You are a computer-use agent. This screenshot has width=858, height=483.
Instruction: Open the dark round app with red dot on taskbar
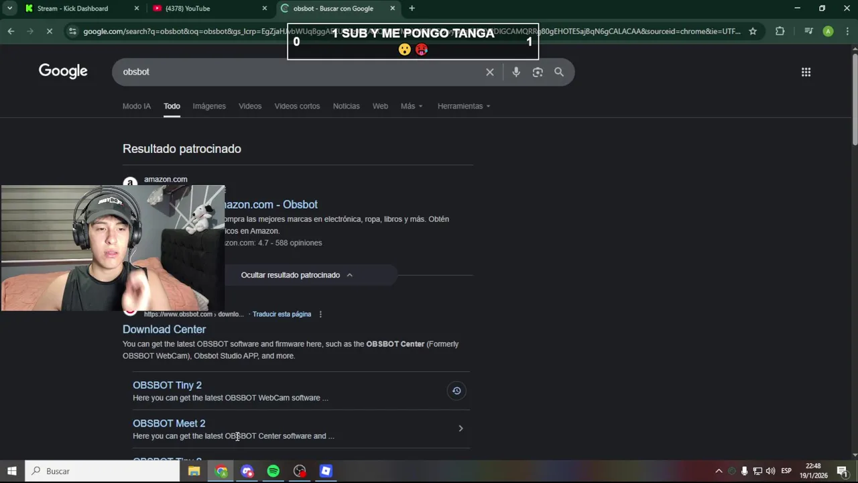tap(300, 471)
